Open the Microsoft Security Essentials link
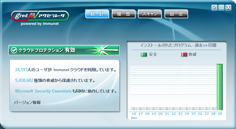 pyautogui.click(x=43, y=91)
